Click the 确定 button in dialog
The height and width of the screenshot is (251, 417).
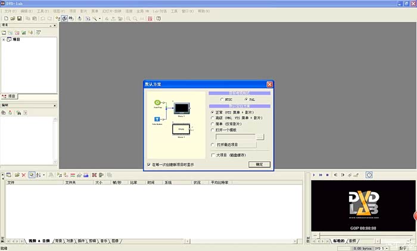[x=259, y=164]
